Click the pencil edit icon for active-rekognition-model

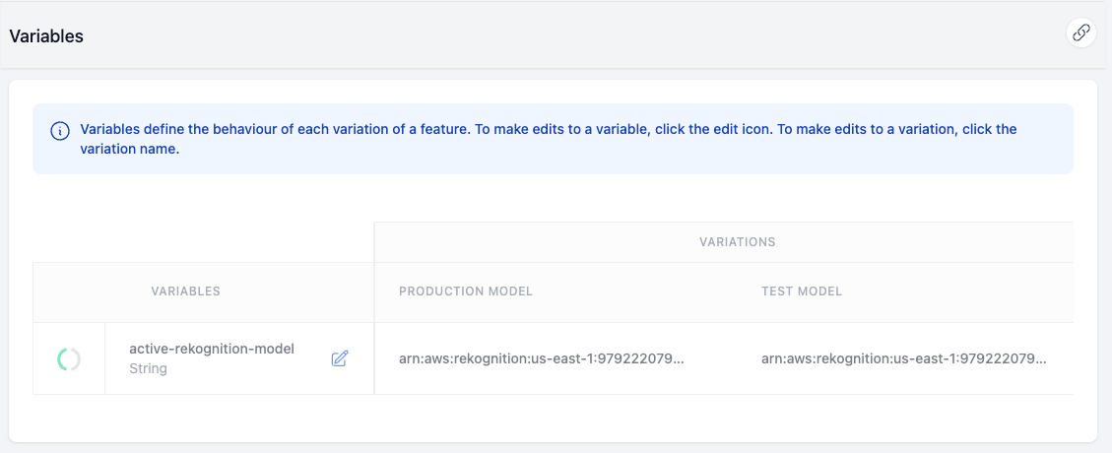(x=340, y=358)
